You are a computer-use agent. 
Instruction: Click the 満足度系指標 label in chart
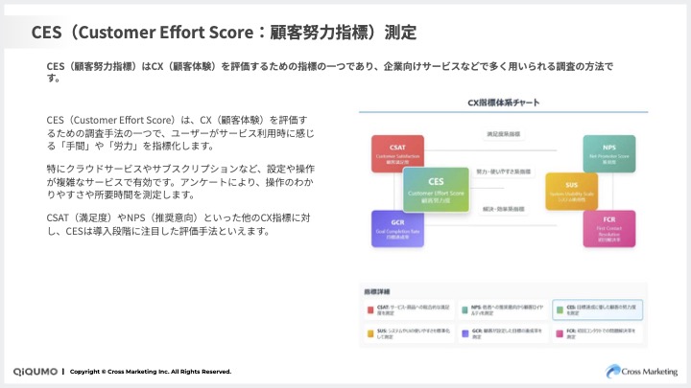point(503,133)
